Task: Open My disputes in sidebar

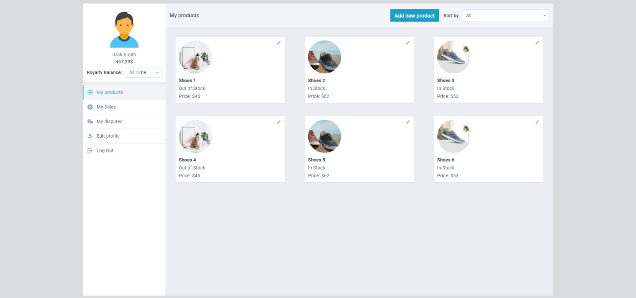Action: point(124,122)
